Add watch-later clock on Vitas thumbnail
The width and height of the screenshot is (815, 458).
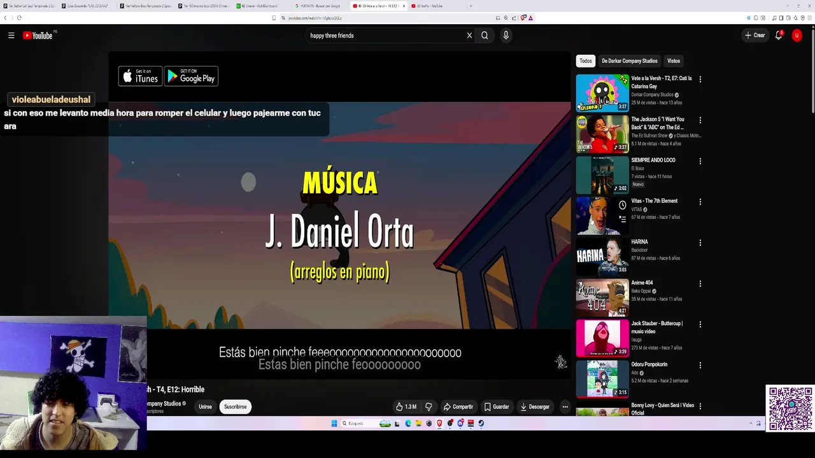coord(622,205)
